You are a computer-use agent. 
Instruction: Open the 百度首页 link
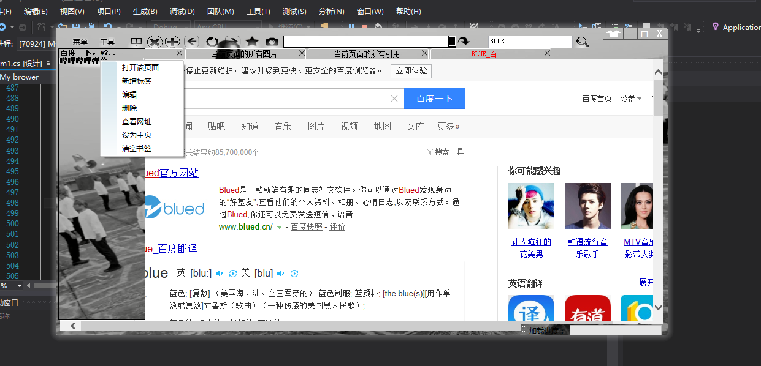pyautogui.click(x=597, y=99)
